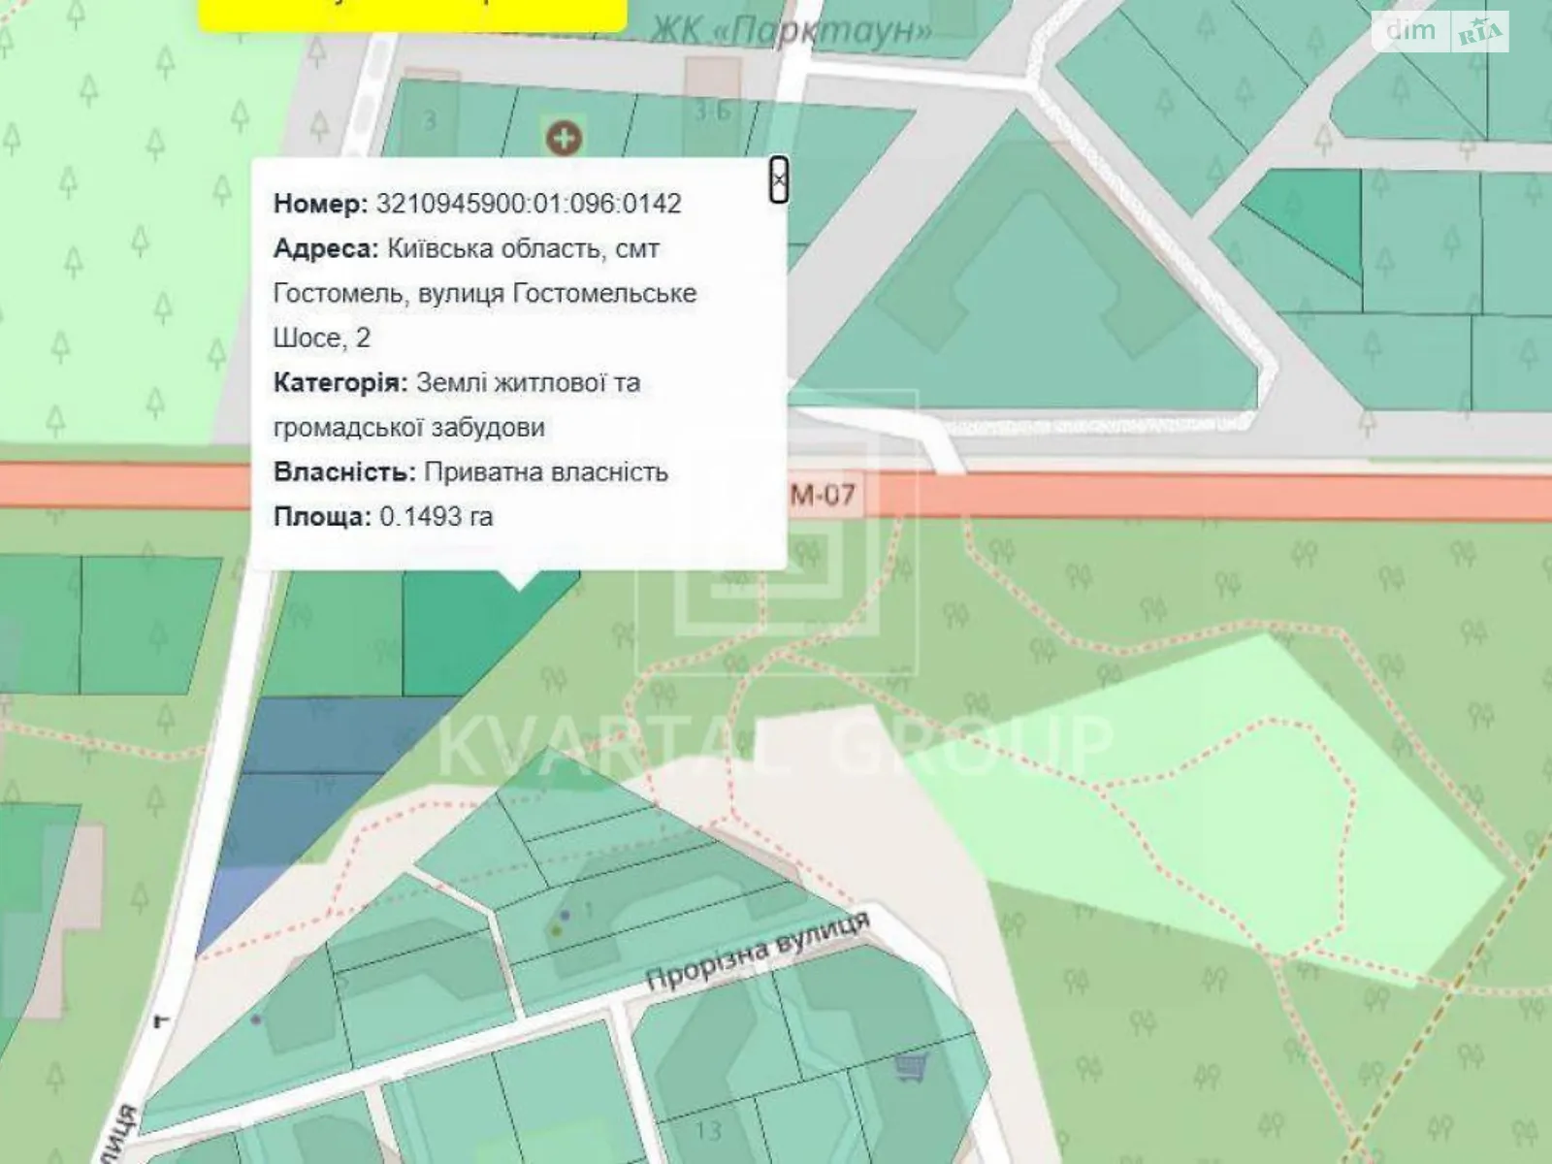This screenshot has width=1552, height=1164.
Task: Click the yellow banner at the top
Action: (x=412, y=14)
